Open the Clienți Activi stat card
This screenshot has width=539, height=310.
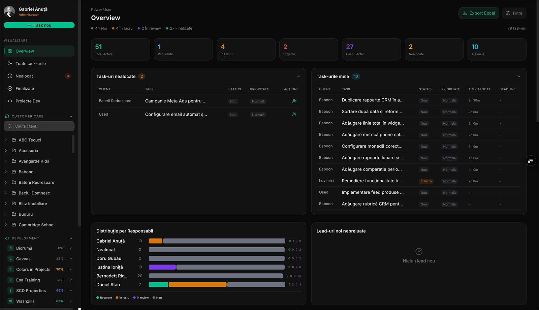point(371,50)
